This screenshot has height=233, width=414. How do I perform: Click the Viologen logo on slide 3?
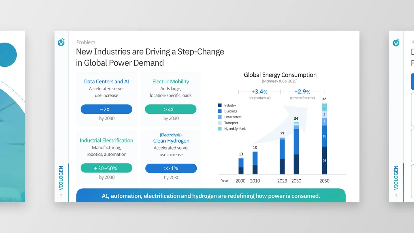[x=396, y=42]
